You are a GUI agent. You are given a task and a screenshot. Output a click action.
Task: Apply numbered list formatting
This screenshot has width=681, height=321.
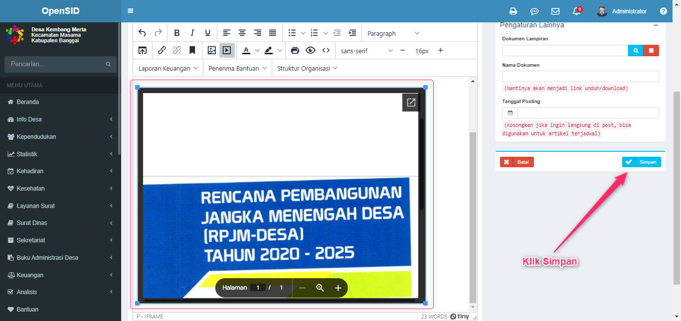[x=315, y=33]
